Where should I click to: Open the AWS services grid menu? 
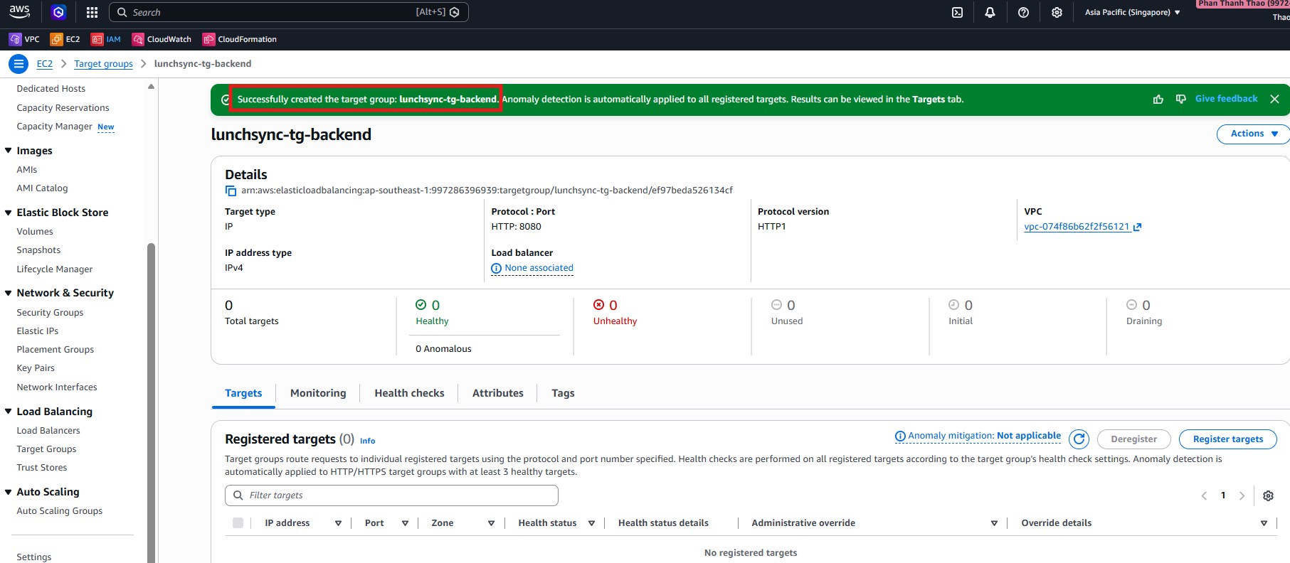click(92, 12)
